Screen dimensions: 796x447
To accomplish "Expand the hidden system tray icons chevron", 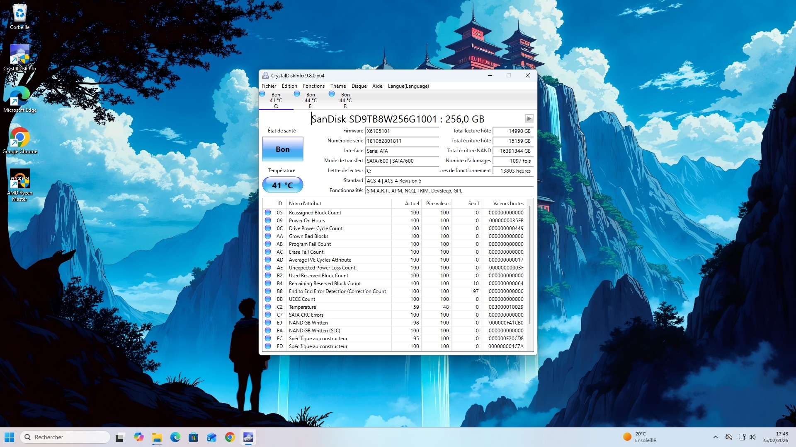I will tap(715, 437).
